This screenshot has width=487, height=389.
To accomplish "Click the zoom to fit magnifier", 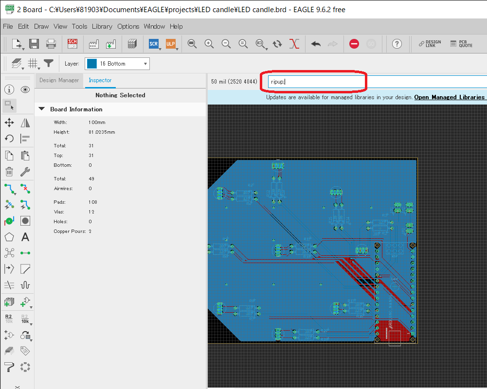I will click(x=192, y=44).
